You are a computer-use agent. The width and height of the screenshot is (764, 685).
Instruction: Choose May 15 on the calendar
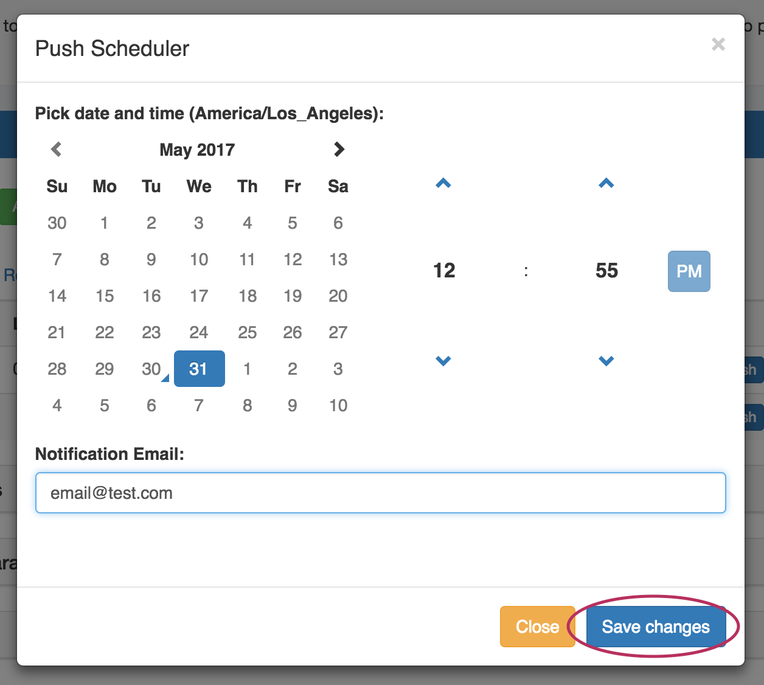point(105,296)
